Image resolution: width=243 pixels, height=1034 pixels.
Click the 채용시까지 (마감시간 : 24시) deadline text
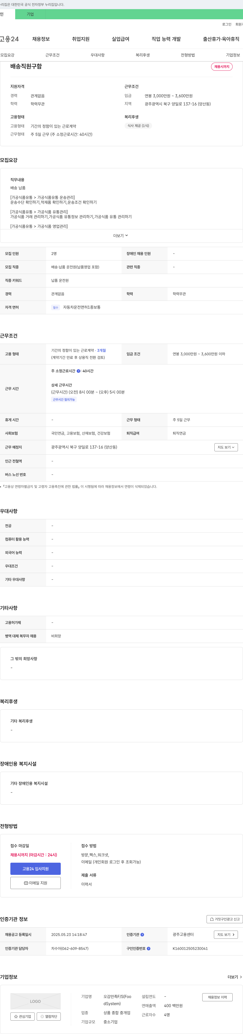pyautogui.click(x=34, y=855)
